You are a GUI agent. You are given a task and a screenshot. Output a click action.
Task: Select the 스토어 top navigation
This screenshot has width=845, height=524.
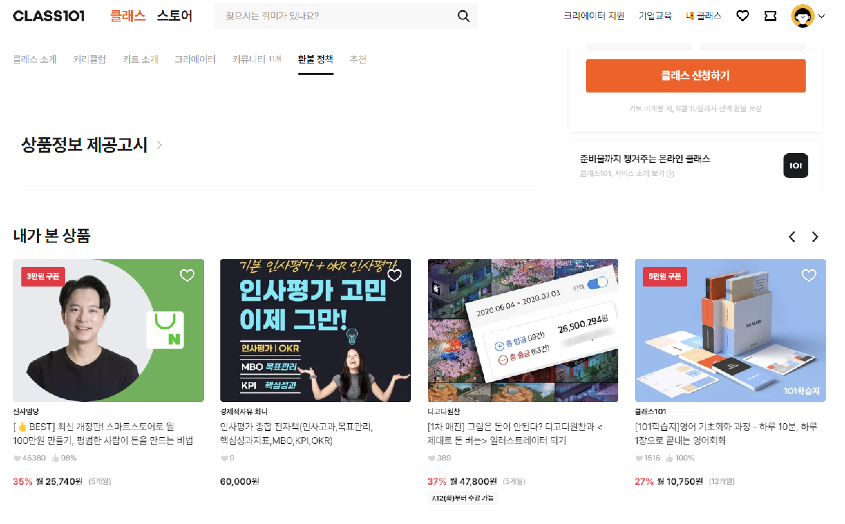coord(174,16)
